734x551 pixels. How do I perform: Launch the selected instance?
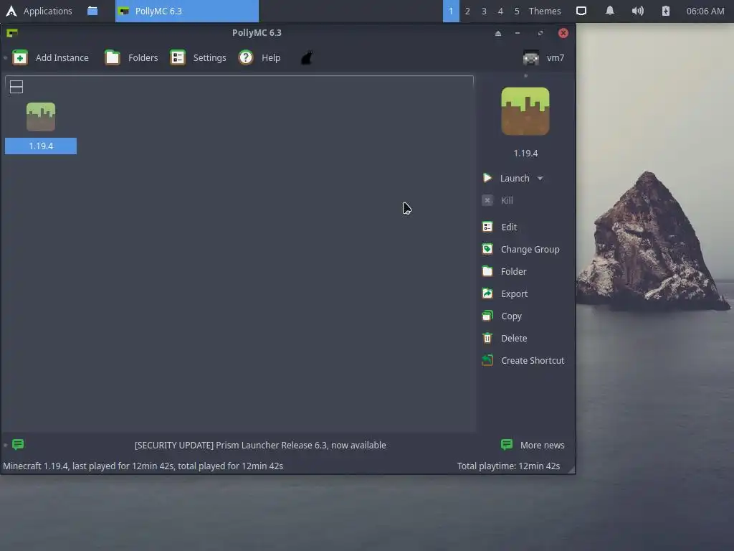[507, 178]
